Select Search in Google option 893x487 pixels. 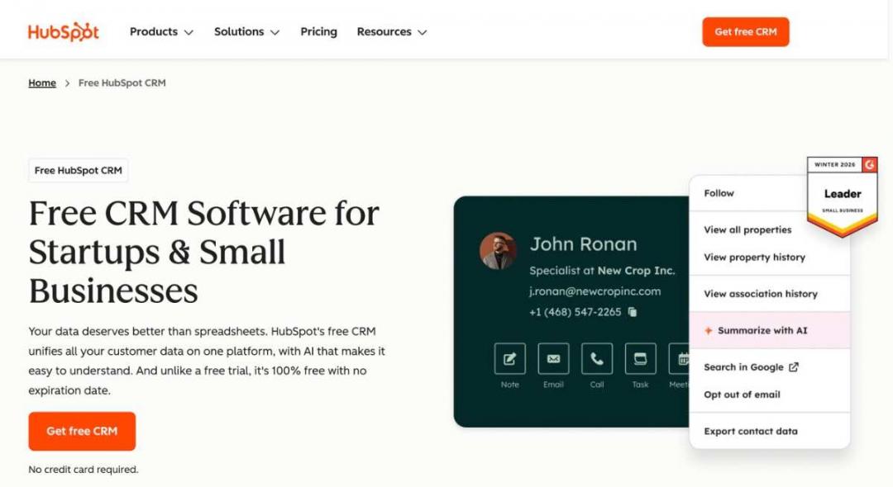click(751, 367)
